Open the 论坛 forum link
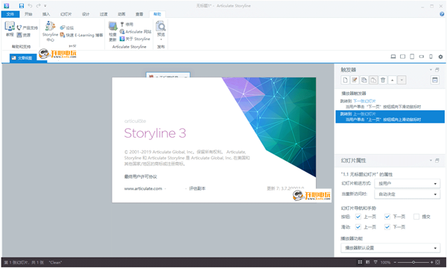 67,28
